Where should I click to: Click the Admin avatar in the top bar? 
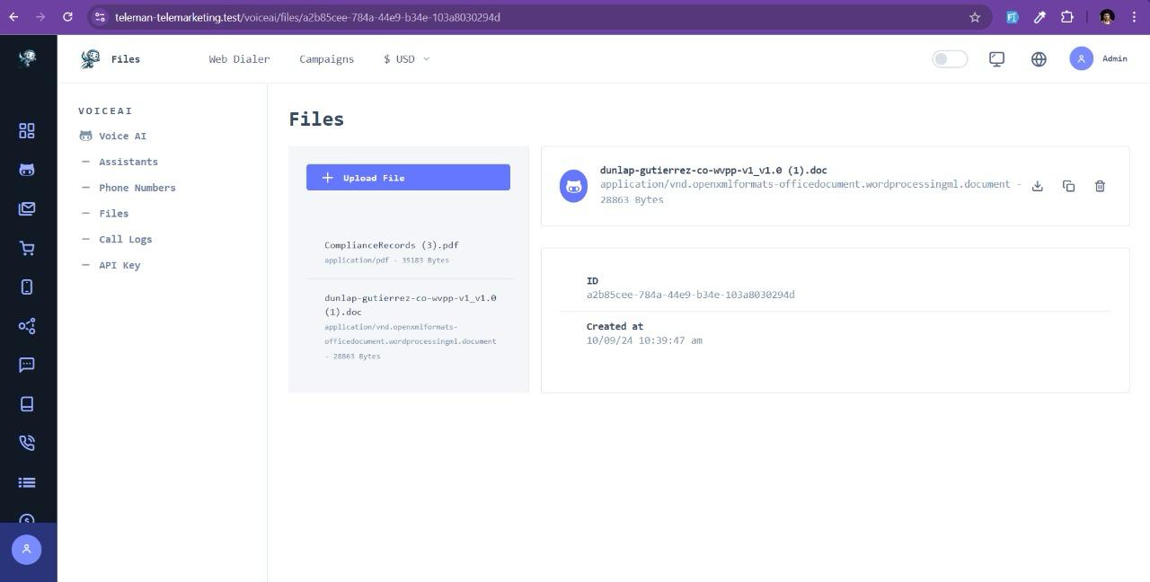(1082, 58)
